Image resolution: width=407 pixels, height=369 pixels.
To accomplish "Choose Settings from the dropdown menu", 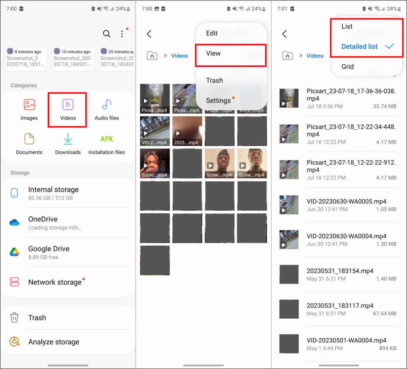I will point(218,101).
